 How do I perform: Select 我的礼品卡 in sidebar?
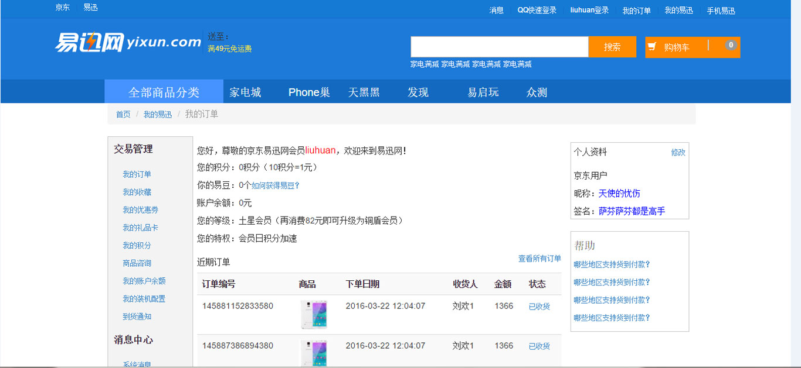[x=141, y=228]
